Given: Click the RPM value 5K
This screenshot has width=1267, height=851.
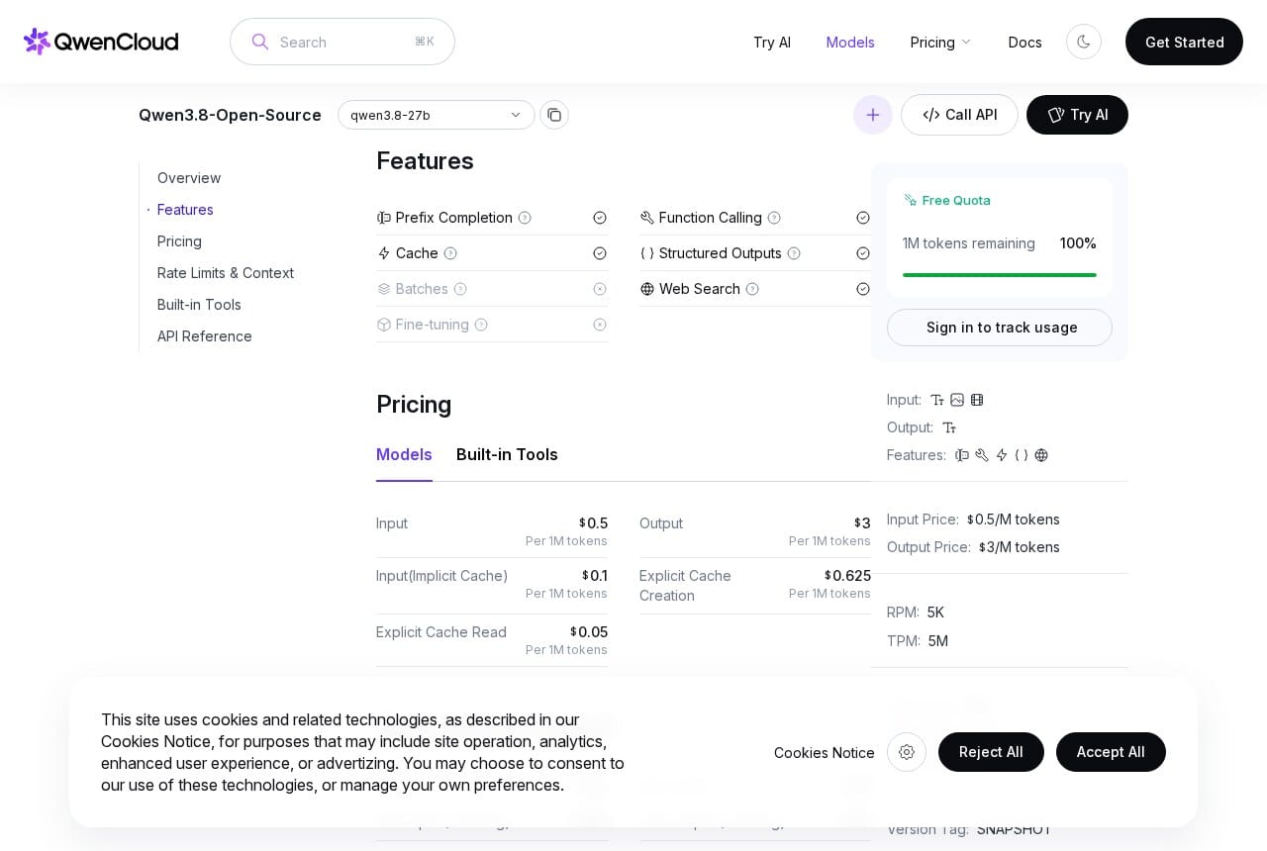Looking at the screenshot, I should pos(935,613).
